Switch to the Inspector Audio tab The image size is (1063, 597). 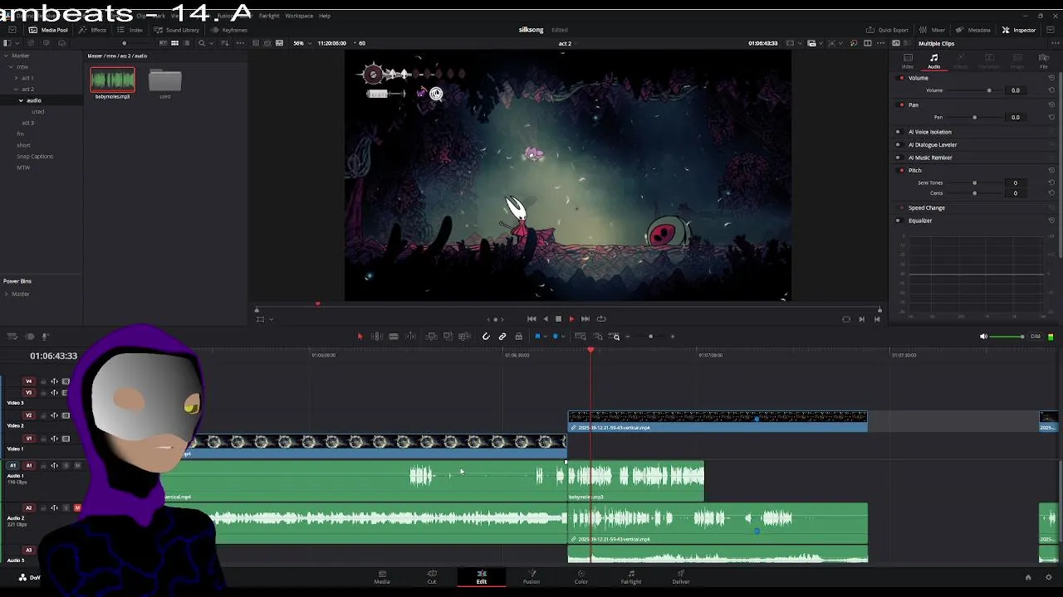coord(934,61)
